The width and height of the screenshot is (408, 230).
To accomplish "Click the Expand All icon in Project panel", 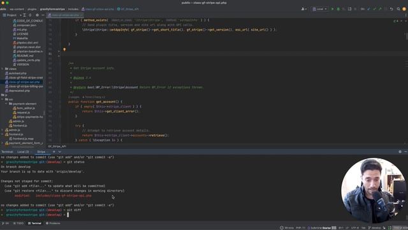I will tap(24, 15).
